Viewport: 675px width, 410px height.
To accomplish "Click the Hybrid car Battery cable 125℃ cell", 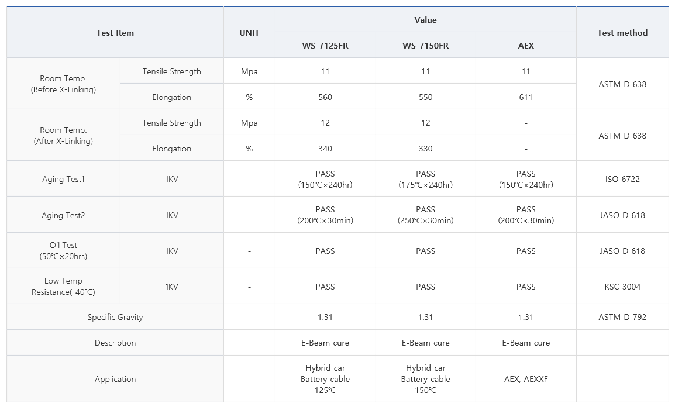I will click(x=325, y=379).
